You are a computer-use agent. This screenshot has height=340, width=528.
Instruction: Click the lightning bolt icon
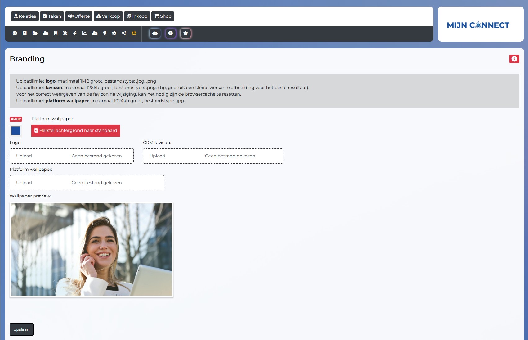coord(74,33)
